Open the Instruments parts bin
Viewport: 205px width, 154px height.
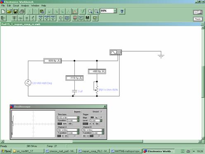coord(95,18)
